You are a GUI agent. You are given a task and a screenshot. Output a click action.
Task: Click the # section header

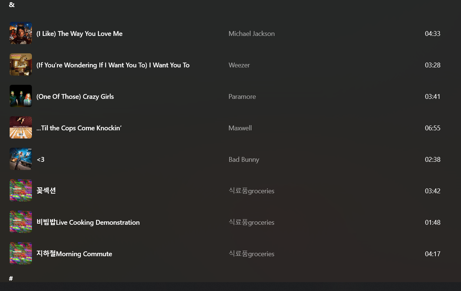click(x=11, y=278)
